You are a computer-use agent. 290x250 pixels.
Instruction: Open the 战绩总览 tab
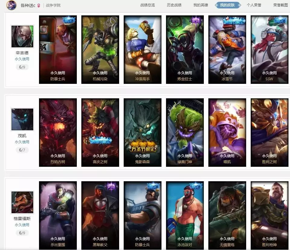pyautogui.click(x=147, y=5)
